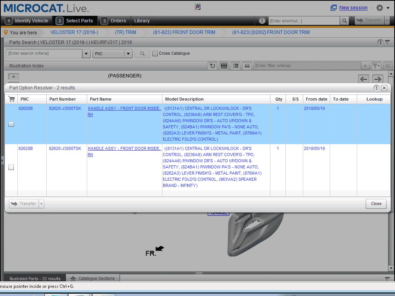Switch to Identify Vehicle tab
This screenshot has width=395, height=296.
27,21
